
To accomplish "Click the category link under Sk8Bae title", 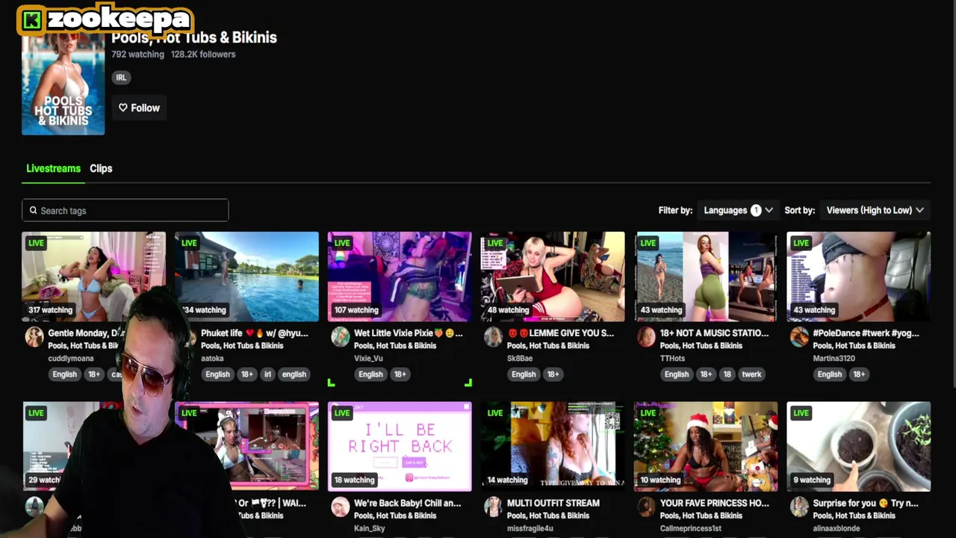I will click(x=548, y=346).
